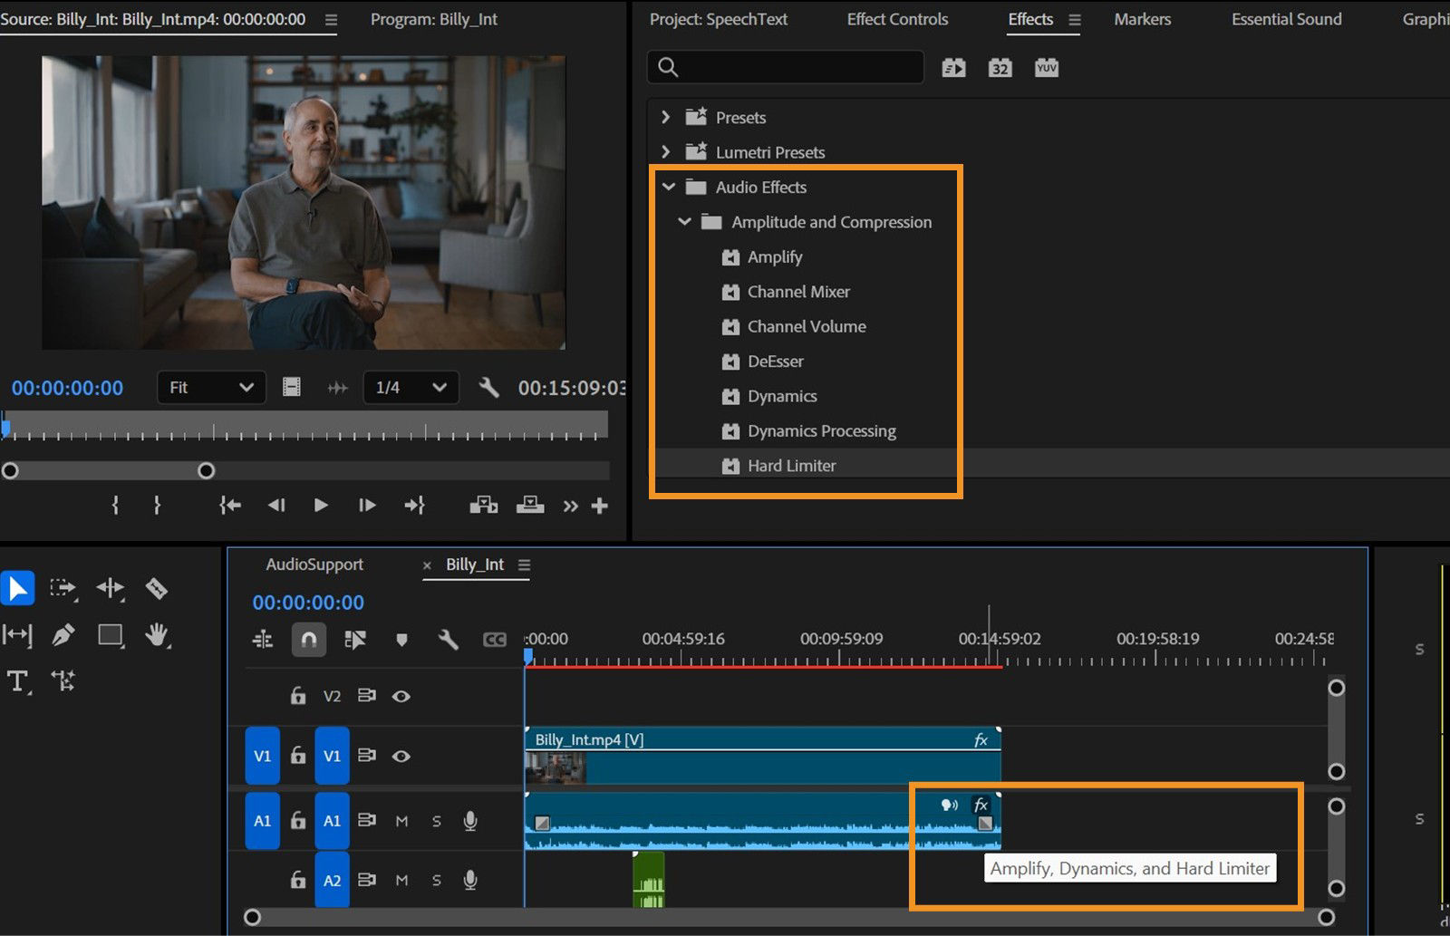
Task: Select the Hand tool
Action: tap(156, 635)
